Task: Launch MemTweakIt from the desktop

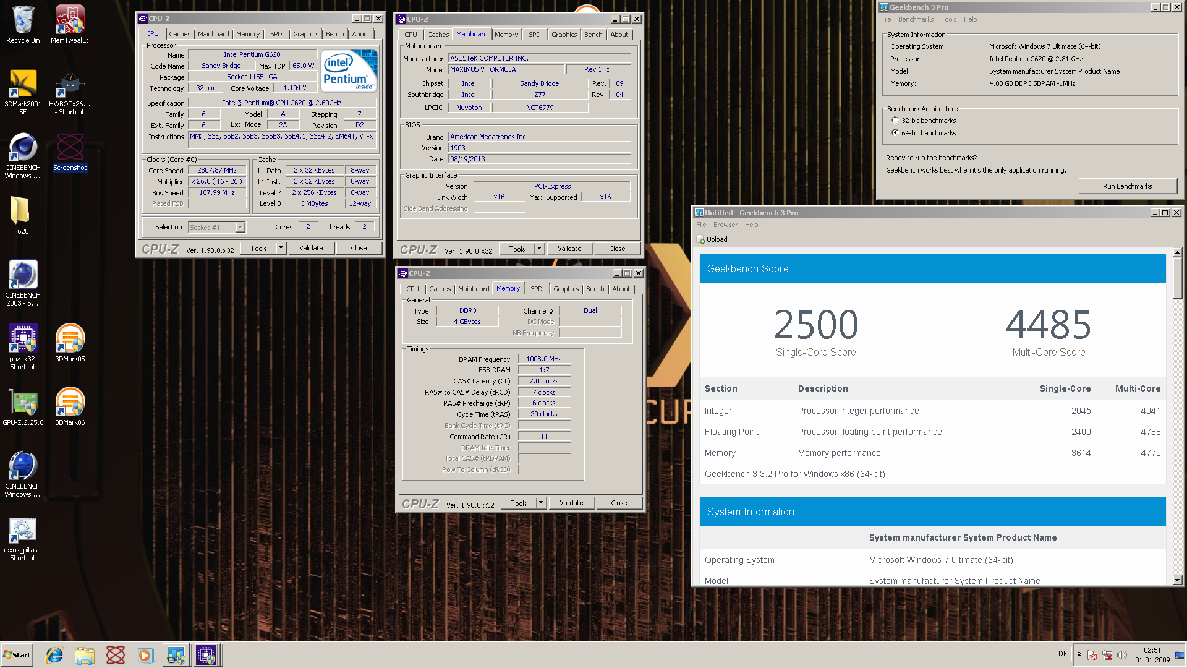Action: coord(70,25)
